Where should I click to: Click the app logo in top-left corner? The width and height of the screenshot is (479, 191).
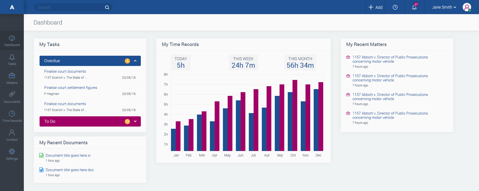click(12, 7)
